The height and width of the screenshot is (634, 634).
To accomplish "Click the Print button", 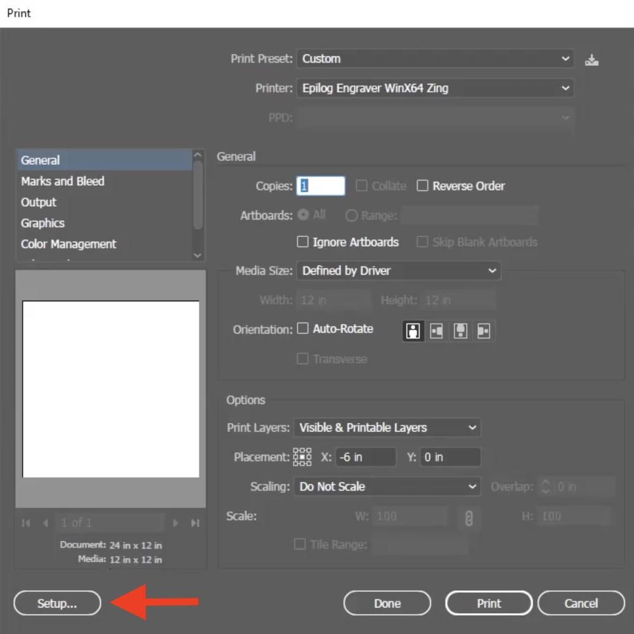I will 488,603.
